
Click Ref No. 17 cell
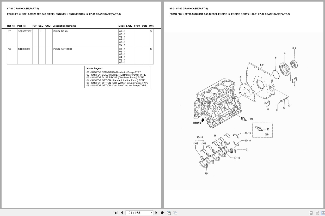click(x=12, y=38)
